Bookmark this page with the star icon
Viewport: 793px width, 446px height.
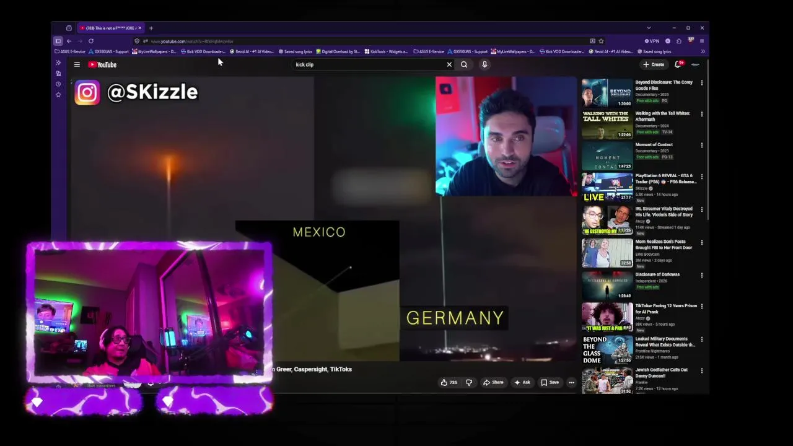601,41
